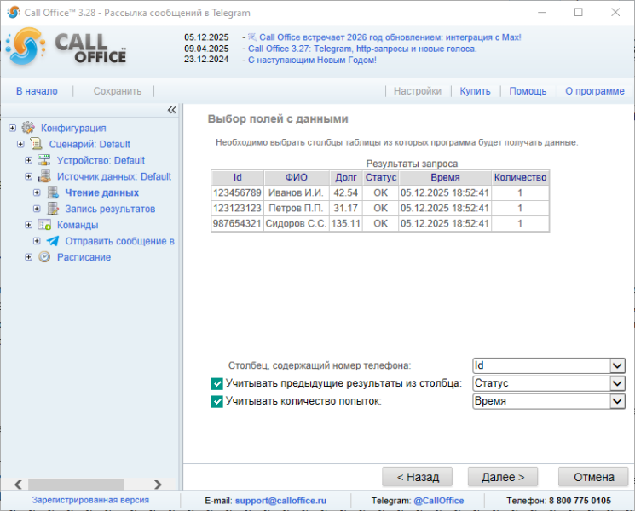
Task: Click the Количество column header
Action: coord(521,177)
